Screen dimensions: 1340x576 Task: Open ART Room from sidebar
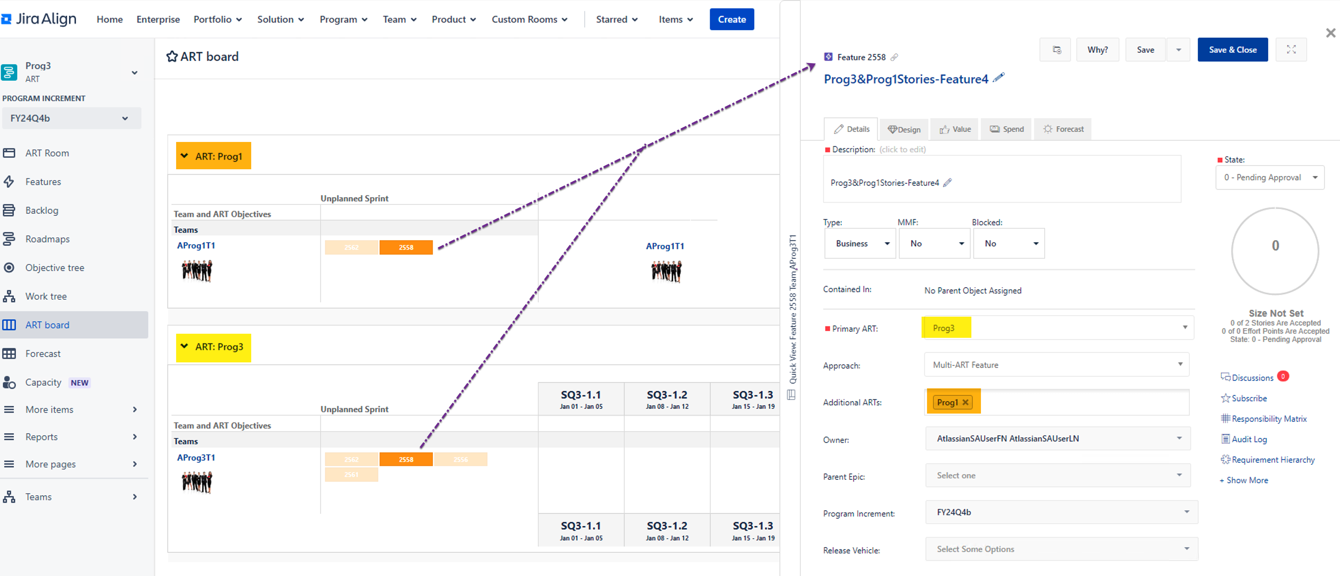point(47,153)
